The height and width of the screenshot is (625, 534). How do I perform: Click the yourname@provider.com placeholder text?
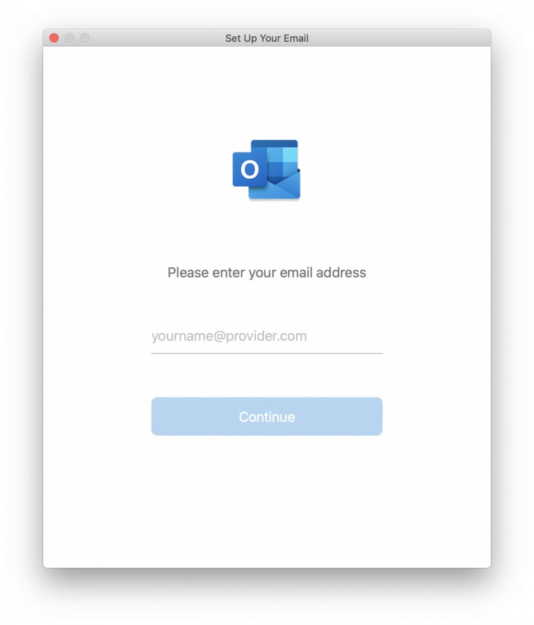(x=229, y=336)
